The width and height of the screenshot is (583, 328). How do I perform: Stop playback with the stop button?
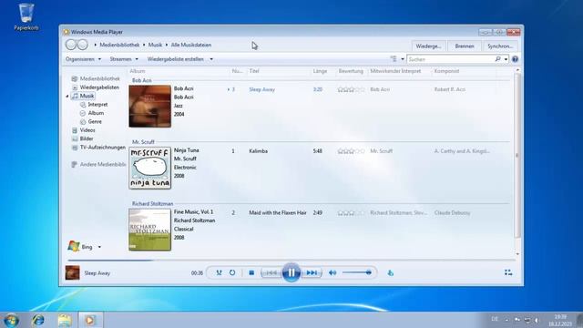251,272
